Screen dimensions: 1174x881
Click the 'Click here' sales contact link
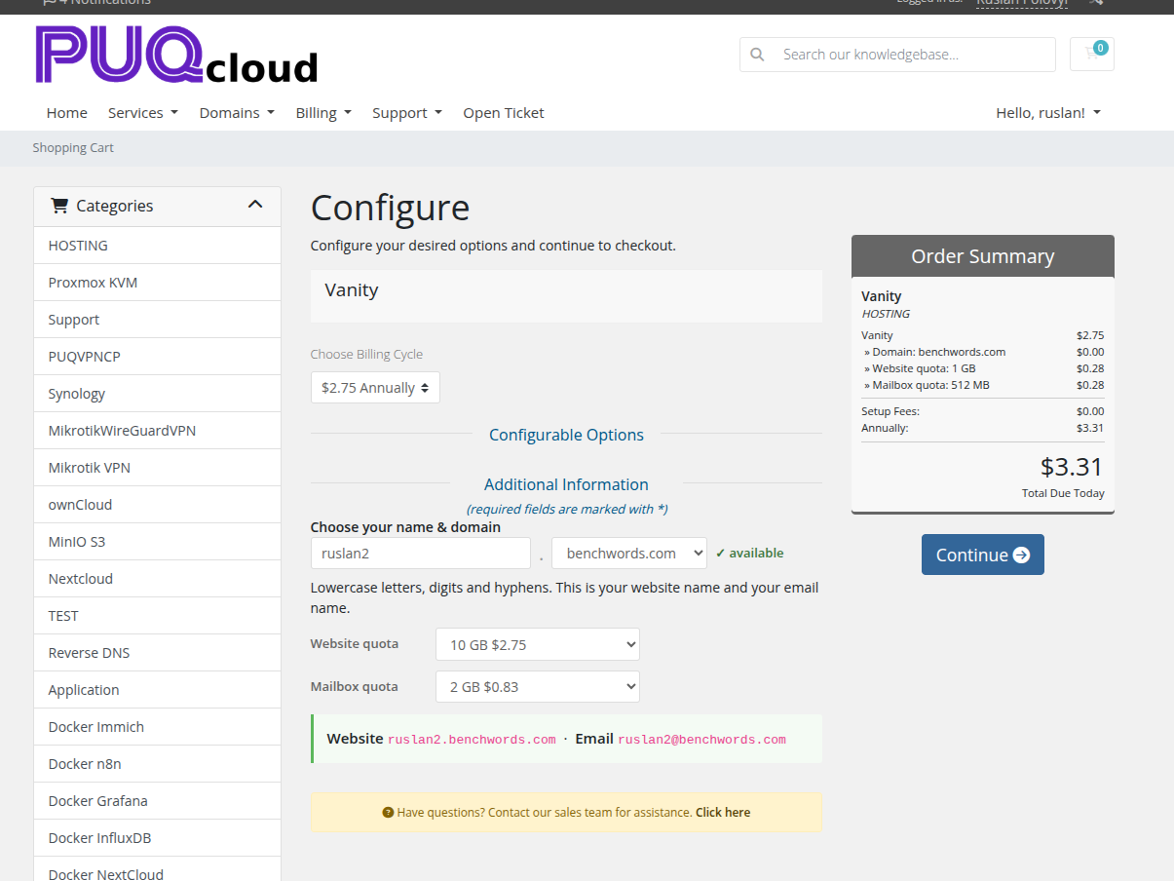(723, 812)
